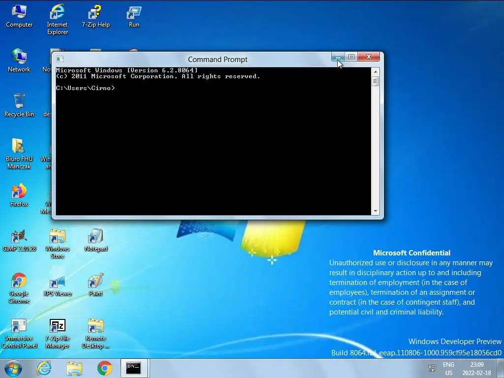Open Internet Explorer from the taskbar
The width and height of the screenshot is (504, 378).
click(x=44, y=368)
